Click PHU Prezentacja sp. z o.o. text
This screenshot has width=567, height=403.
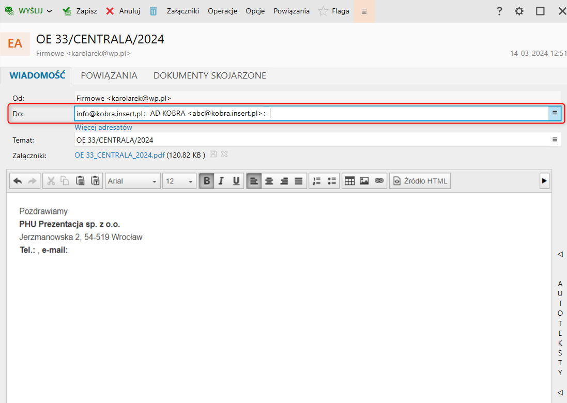pos(69,224)
